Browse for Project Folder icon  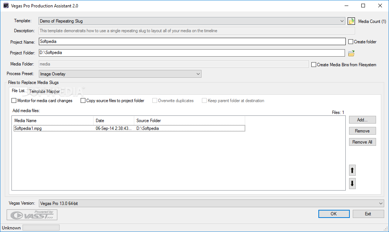[x=351, y=53]
